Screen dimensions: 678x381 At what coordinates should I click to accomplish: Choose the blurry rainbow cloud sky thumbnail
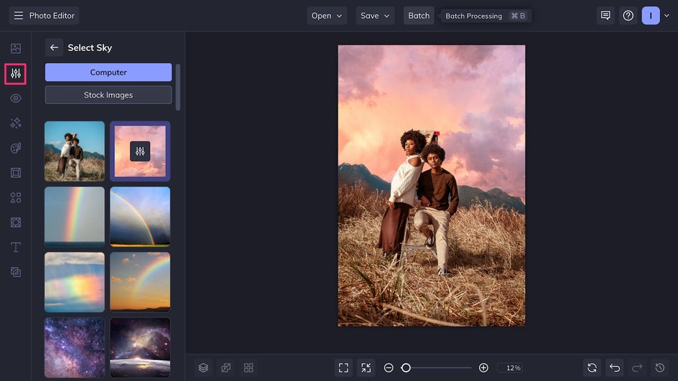pos(75,282)
